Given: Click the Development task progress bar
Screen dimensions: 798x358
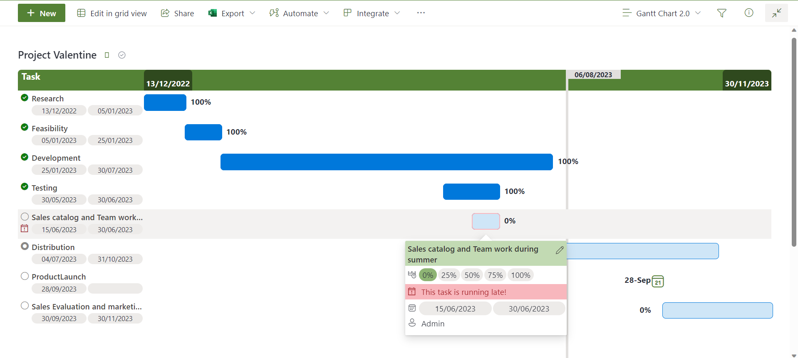Looking at the screenshot, I should tap(387, 162).
